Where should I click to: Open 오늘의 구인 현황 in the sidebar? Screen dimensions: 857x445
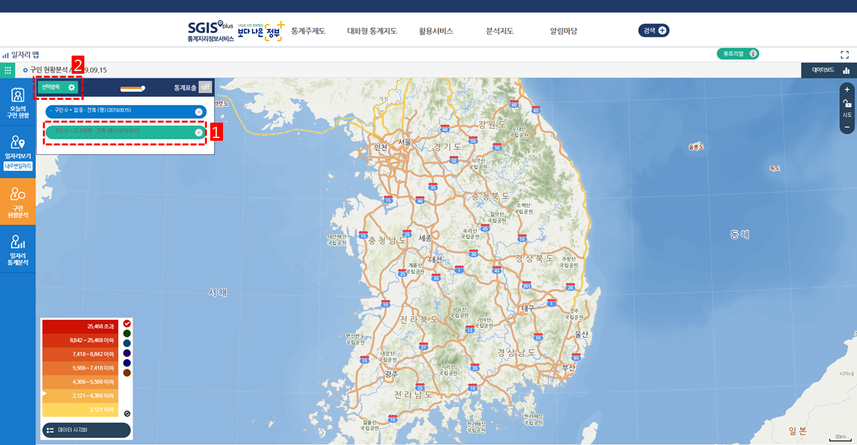point(18,103)
